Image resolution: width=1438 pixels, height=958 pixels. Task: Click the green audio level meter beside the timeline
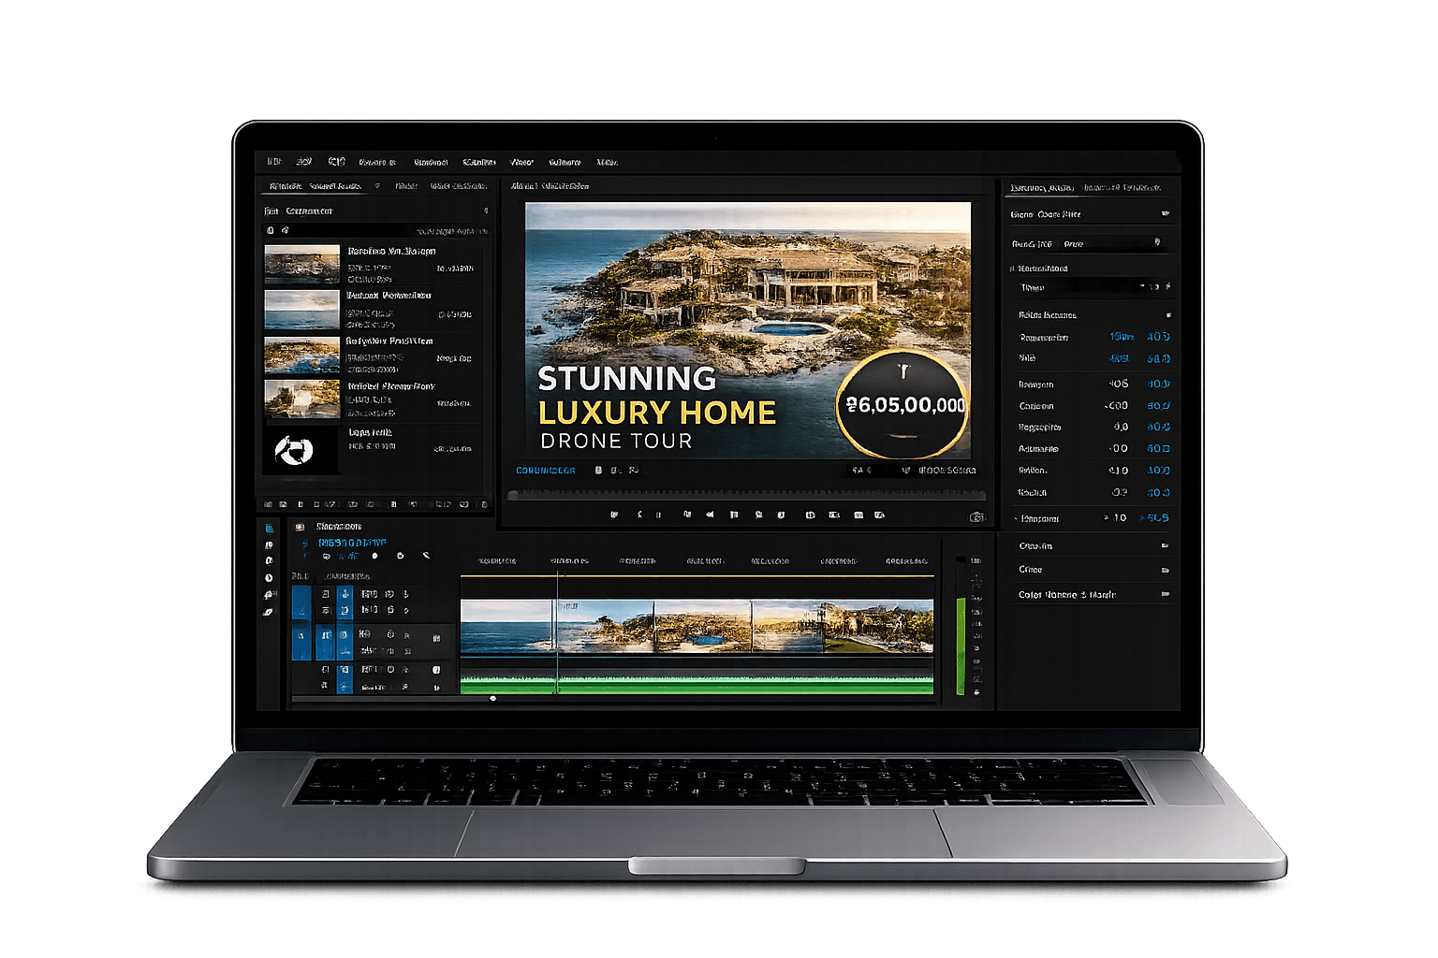point(961,646)
